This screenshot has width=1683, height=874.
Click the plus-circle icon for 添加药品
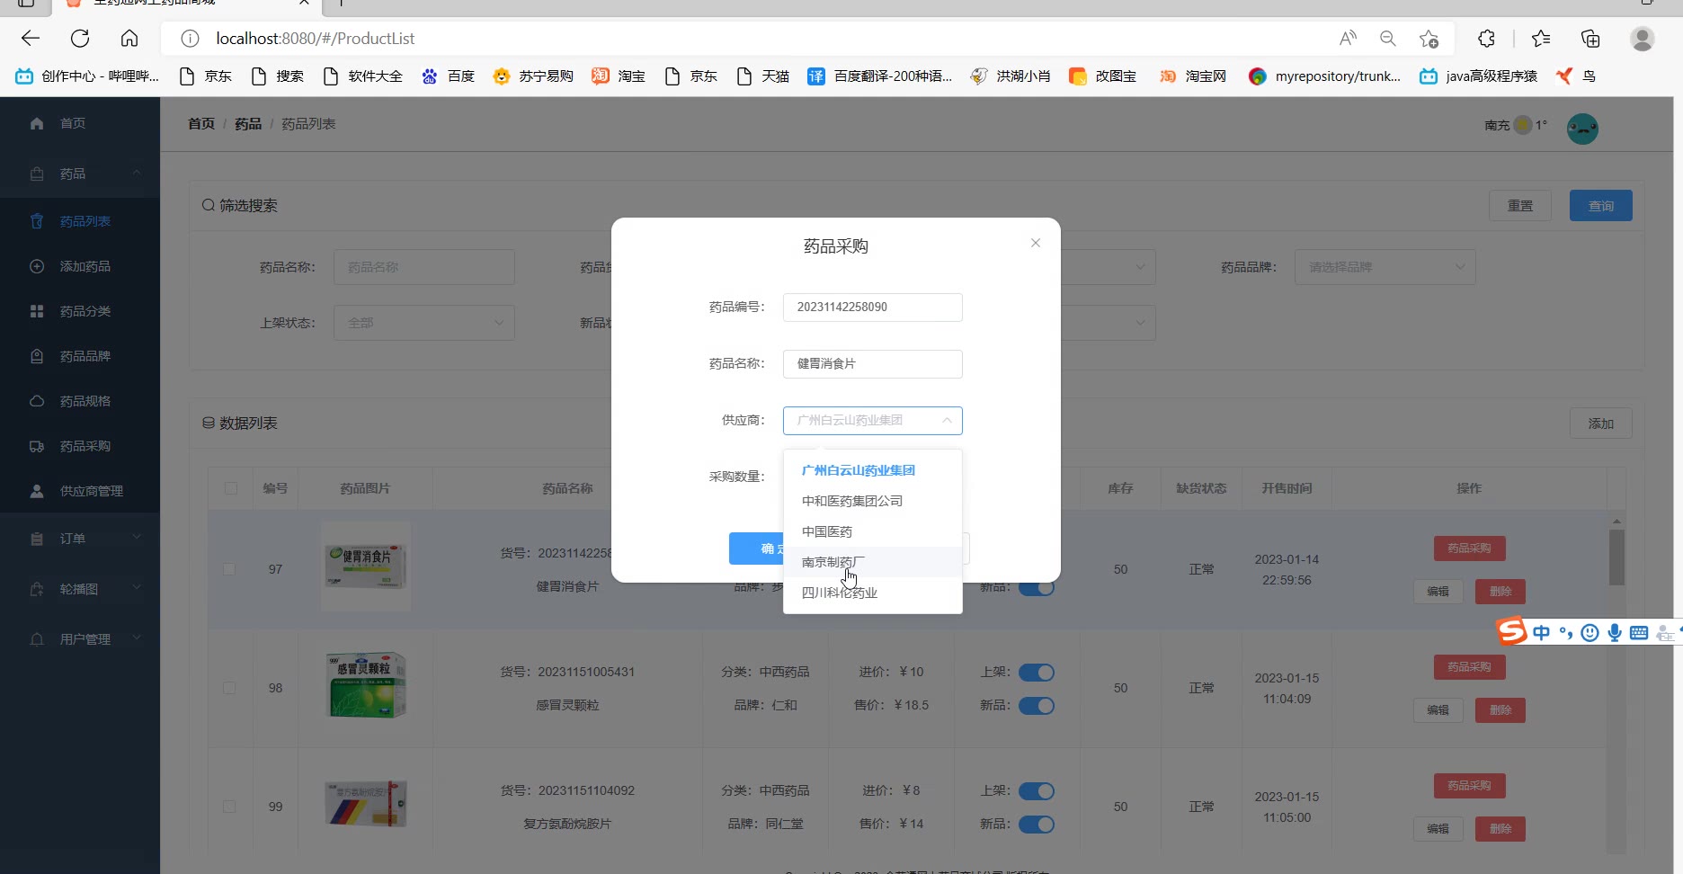[37, 266]
